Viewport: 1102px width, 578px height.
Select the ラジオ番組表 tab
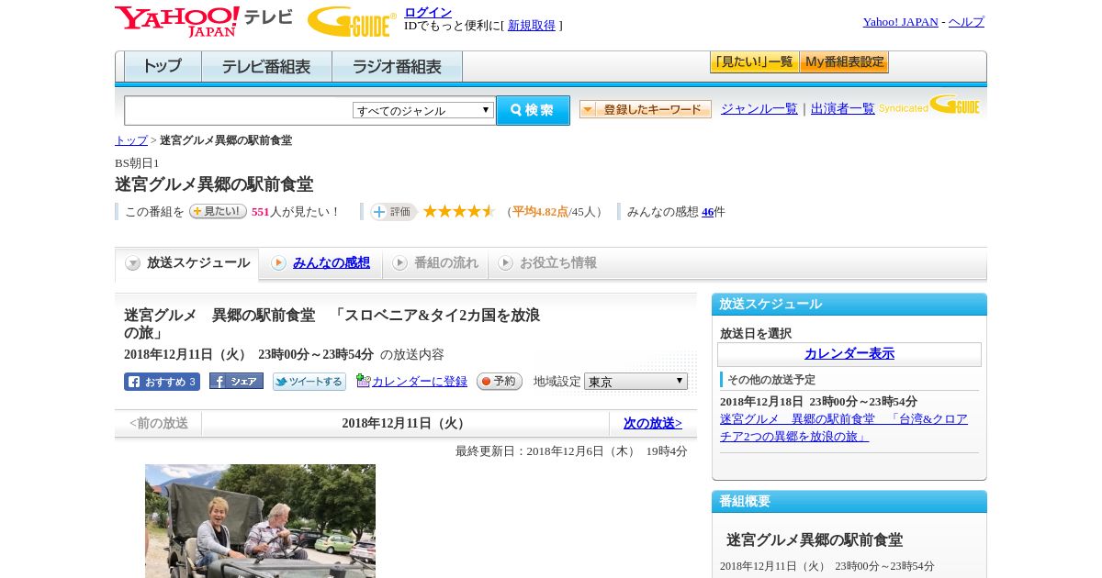click(397, 67)
